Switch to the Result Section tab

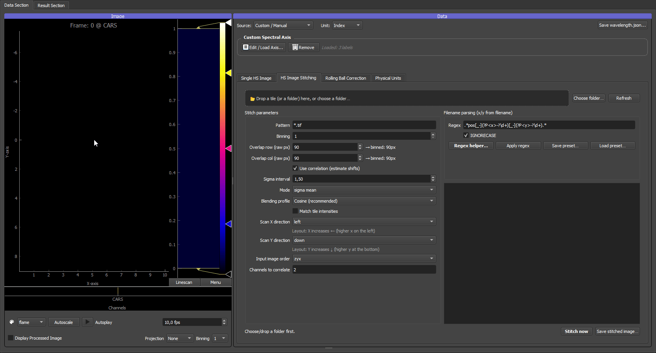tap(51, 5)
